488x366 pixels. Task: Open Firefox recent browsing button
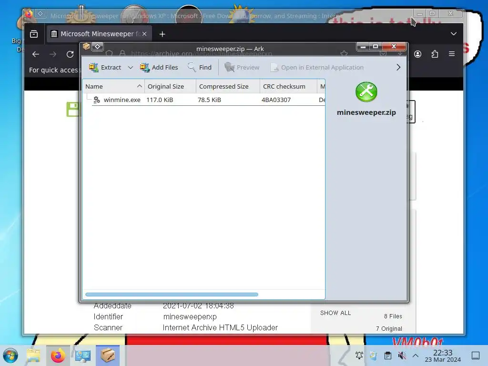point(34,34)
